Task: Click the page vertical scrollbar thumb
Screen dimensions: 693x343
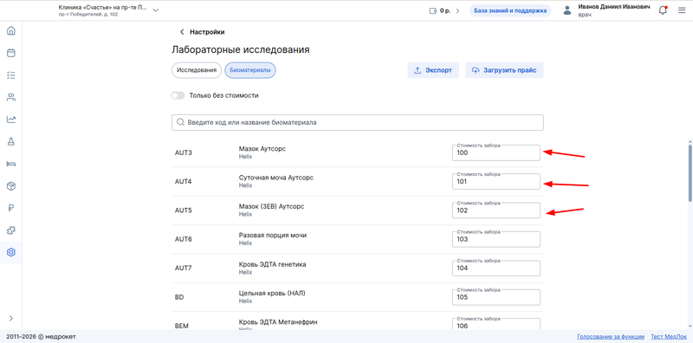Action: coord(690,173)
